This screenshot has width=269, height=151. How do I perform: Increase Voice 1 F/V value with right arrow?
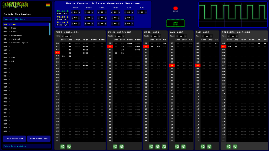coord(146,12)
